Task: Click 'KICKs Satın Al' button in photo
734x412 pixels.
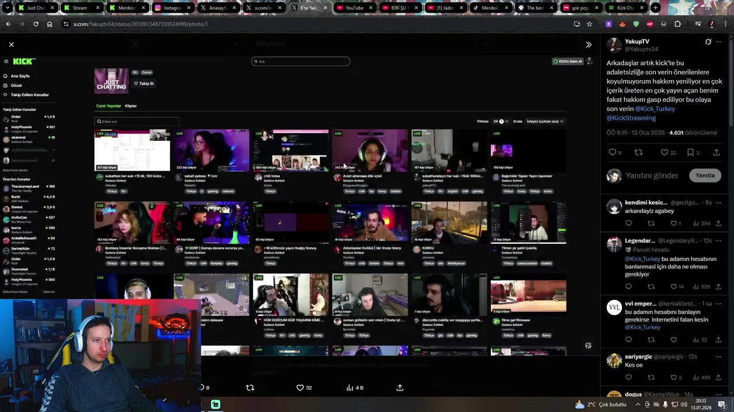Action: click(x=568, y=61)
